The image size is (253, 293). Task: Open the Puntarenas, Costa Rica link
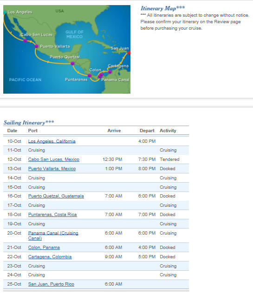coord(52,215)
